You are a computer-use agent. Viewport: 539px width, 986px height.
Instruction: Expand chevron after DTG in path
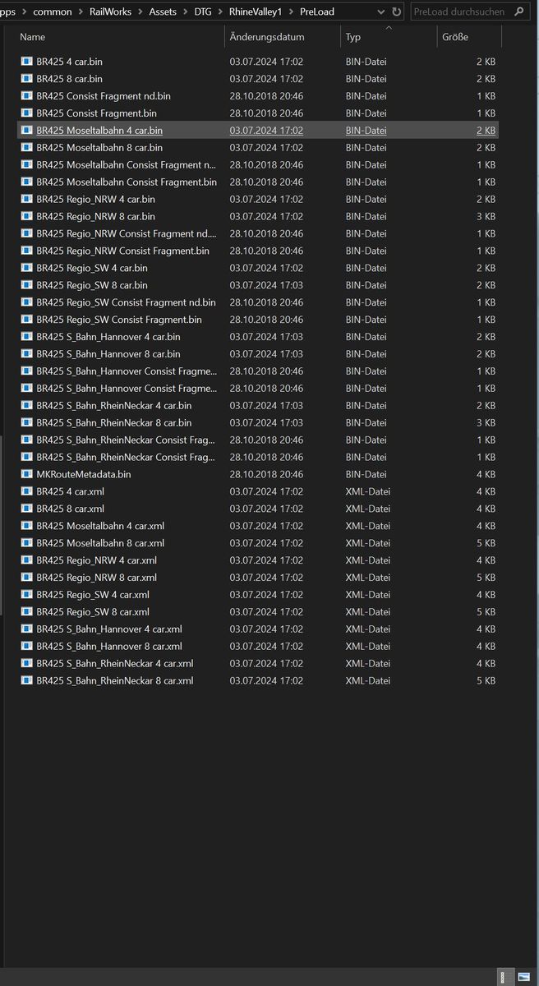click(x=220, y=12)
